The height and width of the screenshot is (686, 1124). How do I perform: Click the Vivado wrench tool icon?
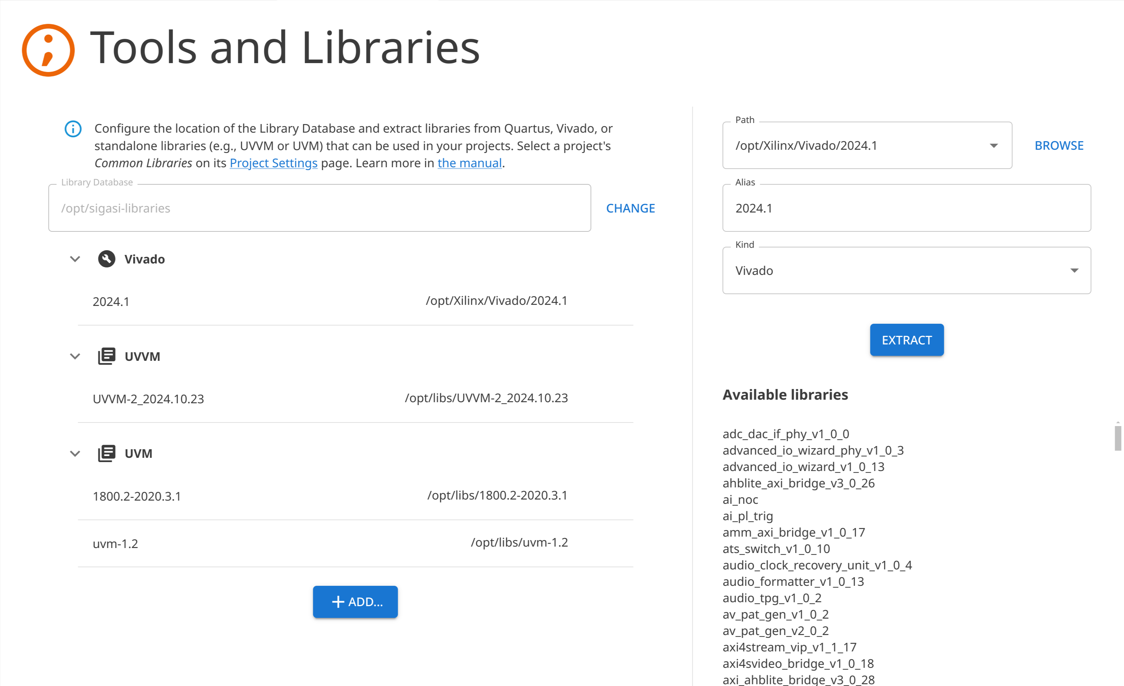tap(107, 259)
